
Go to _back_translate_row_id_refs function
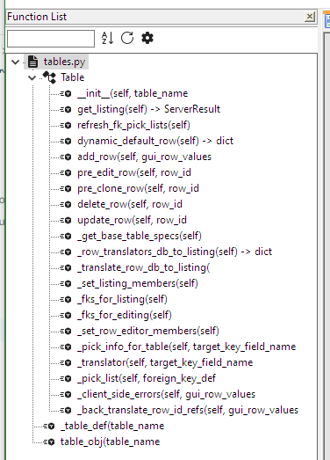(x=188, y=411)
